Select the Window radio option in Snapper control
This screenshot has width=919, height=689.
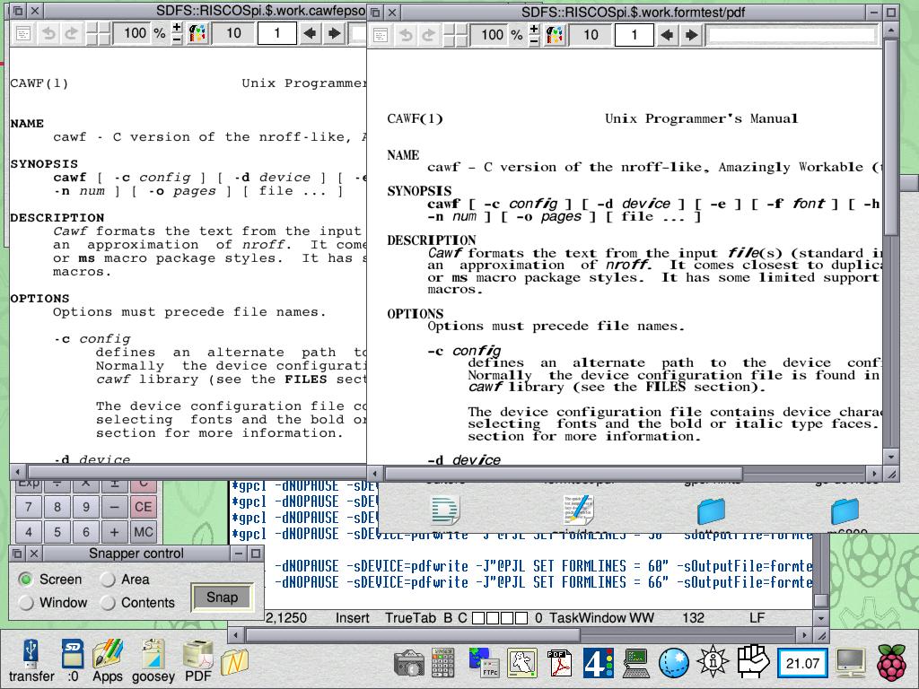click(25, 602)
